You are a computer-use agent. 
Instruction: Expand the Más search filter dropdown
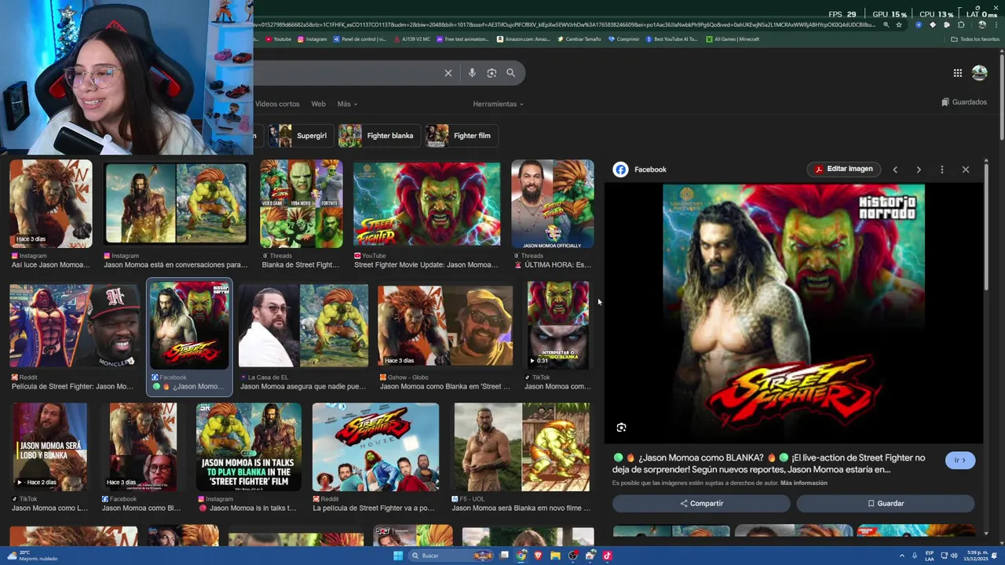[x=347, y=104]
